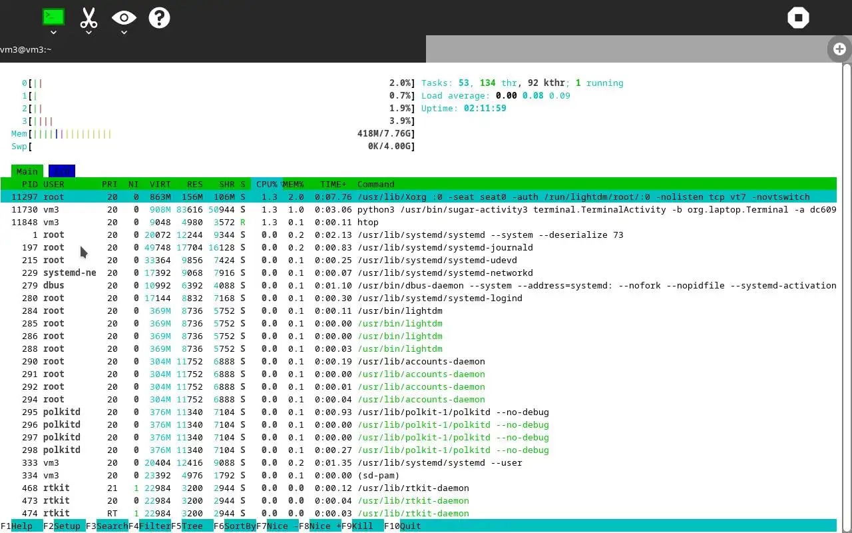Click the F4 Filter function button
The image size is (852, 533).
(x=150, y=526)
